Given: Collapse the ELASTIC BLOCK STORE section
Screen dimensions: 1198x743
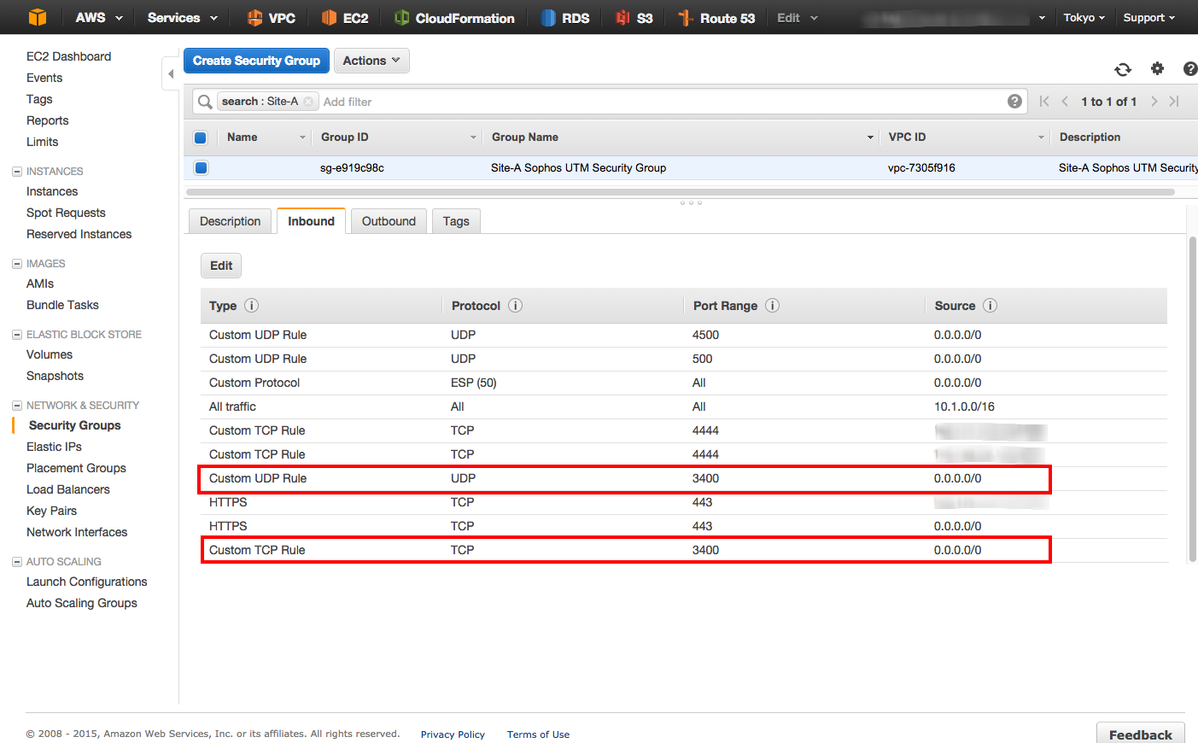Looking at the screenshot, I should click(16, 335).
